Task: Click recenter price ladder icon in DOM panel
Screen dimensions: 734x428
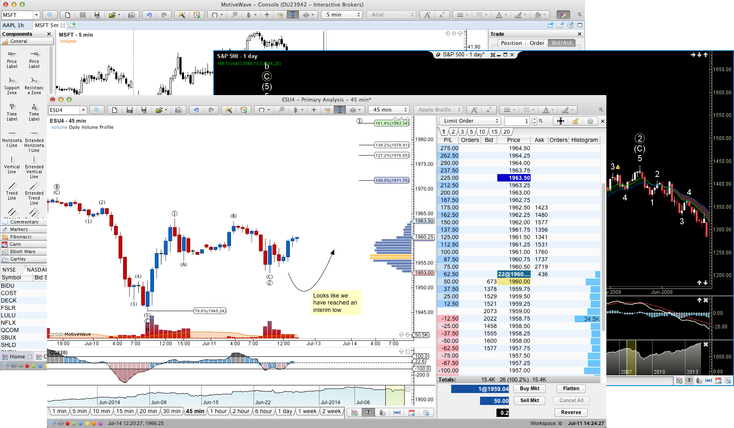Action: tap(560, 121)
